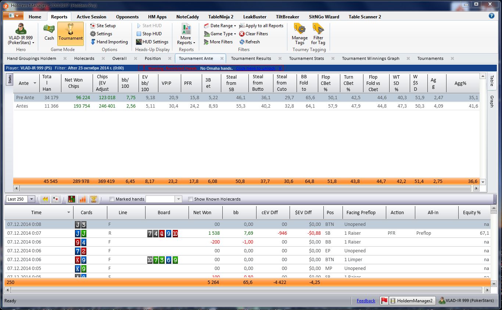Enable Show Known Holecards checkbox

[190, 199]
